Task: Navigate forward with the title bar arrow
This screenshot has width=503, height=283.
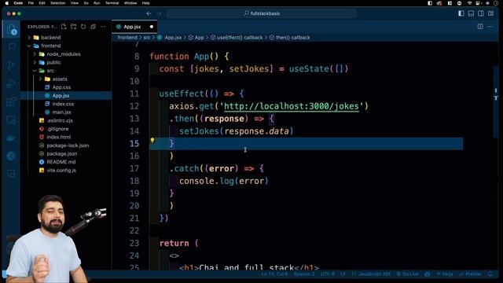Action: [159, 13]
